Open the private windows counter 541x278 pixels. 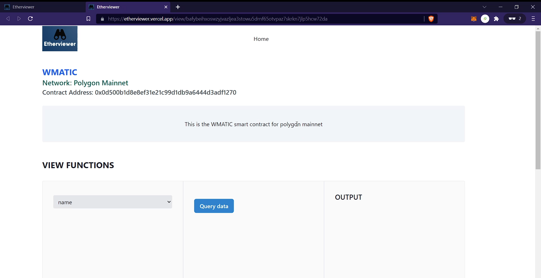(515, 19)
